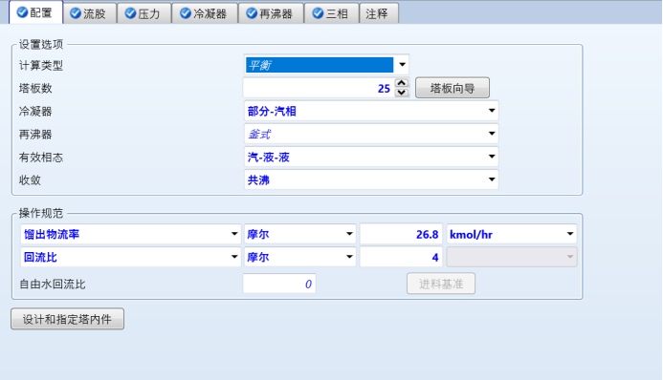The width and height of the screenshot is (663, 380).
Task: Click the checkmark icon on 压力 tab
Action: 130,13
